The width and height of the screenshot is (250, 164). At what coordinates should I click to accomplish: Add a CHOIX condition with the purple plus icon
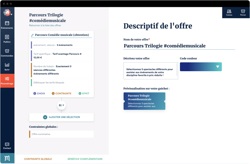[34, 93]
